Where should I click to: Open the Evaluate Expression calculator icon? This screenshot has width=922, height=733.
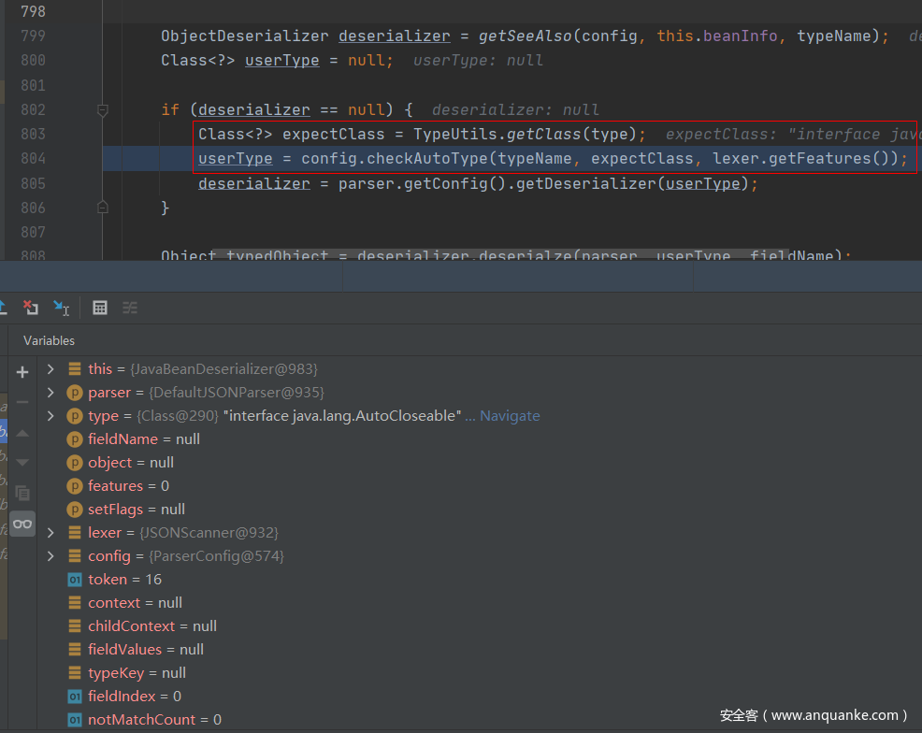pos(100,308)
